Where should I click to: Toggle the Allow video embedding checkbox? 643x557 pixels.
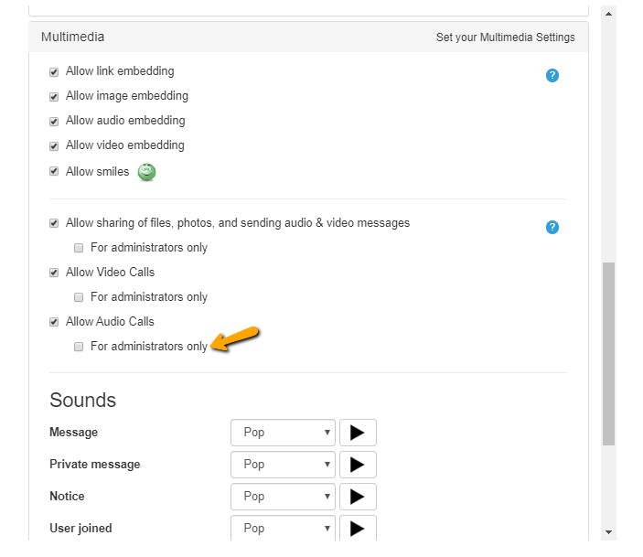[54, 146]
